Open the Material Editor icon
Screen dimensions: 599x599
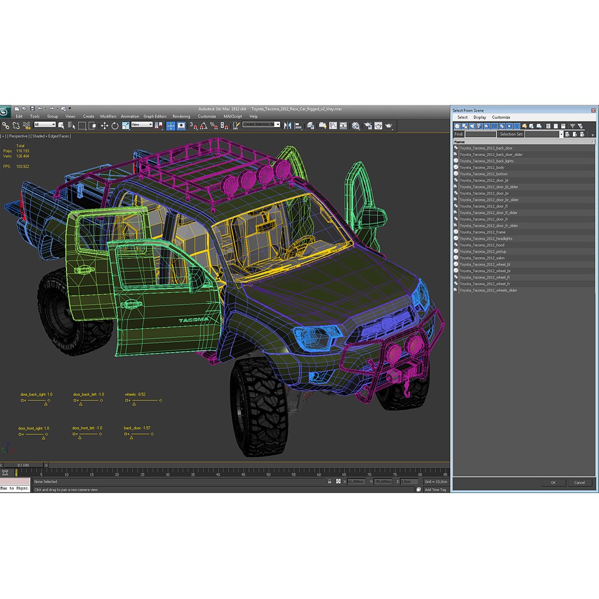coord(356,126)
